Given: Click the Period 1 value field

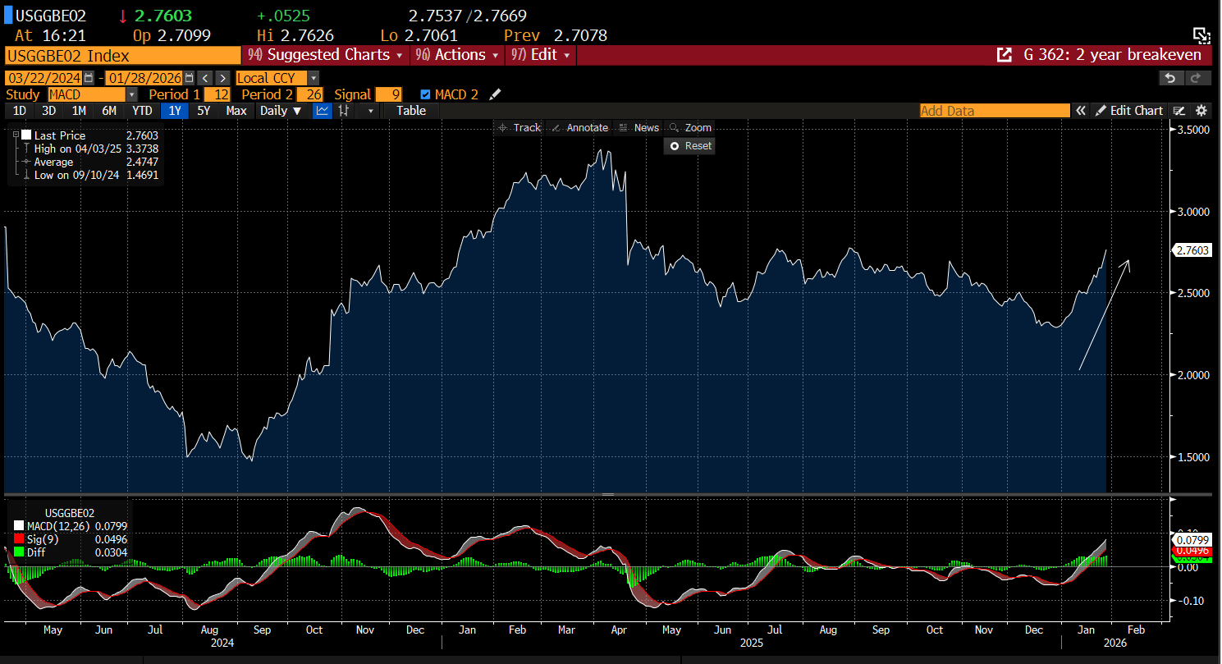Looking at the screenshot, I should [217, 94].
